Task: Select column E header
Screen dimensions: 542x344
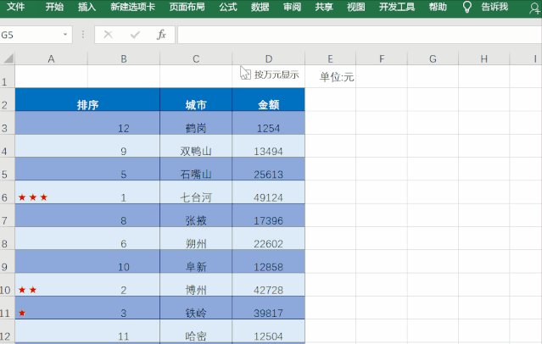Action: 331,58
